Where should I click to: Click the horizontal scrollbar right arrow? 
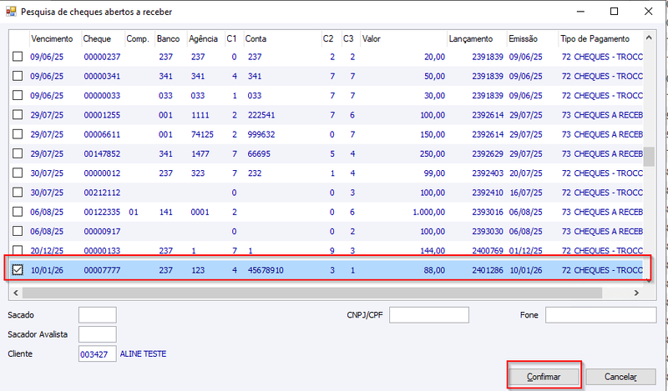click(636, 293)
